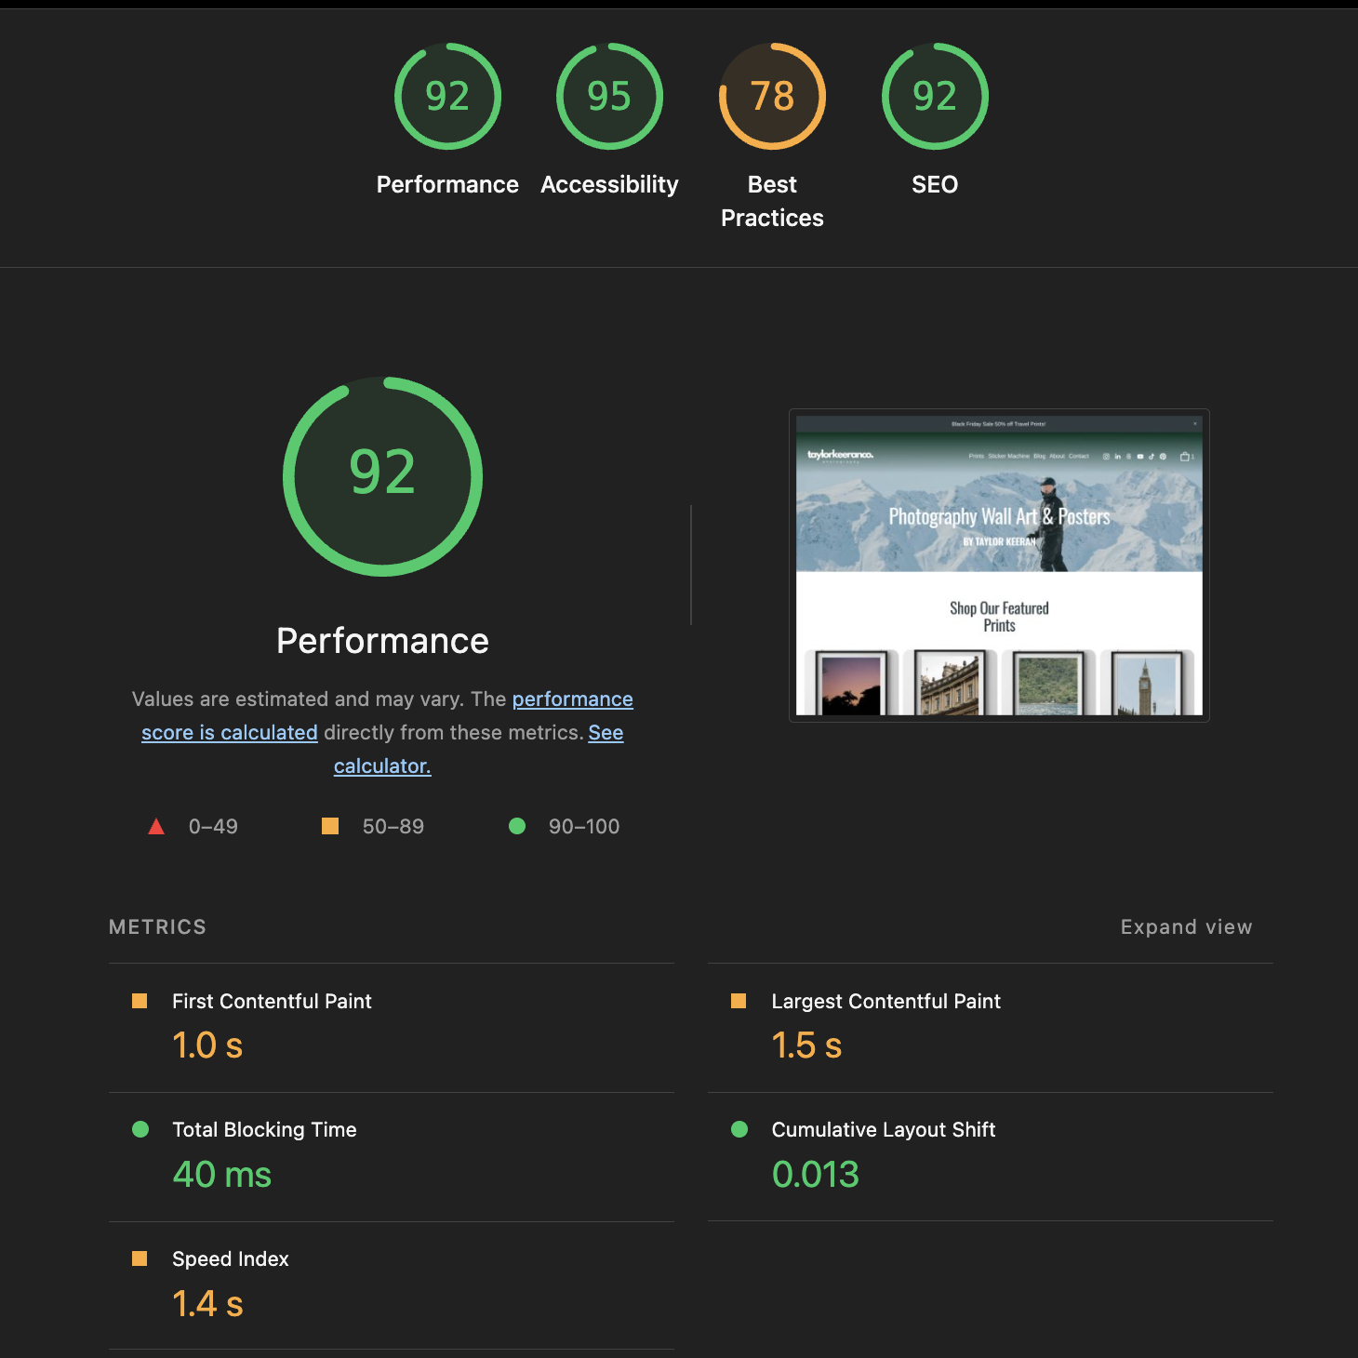Click the website preview thumbnail
Image resolution: width=1358 pixels, height=1358 pixels.
(999, 565)
